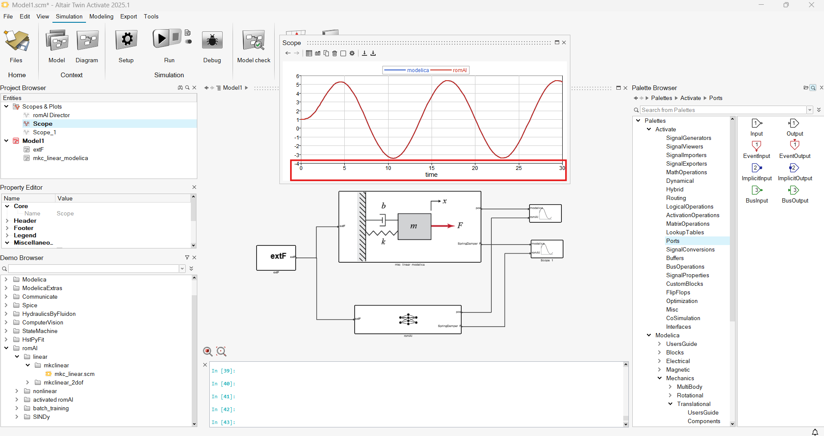Expand the Header property group
Screen dimensions: 824x436
7,221
